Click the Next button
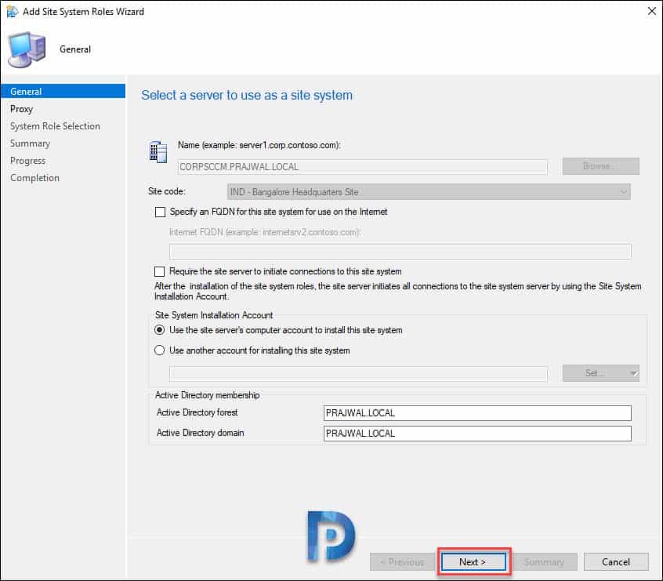 [x=473, y=562]
